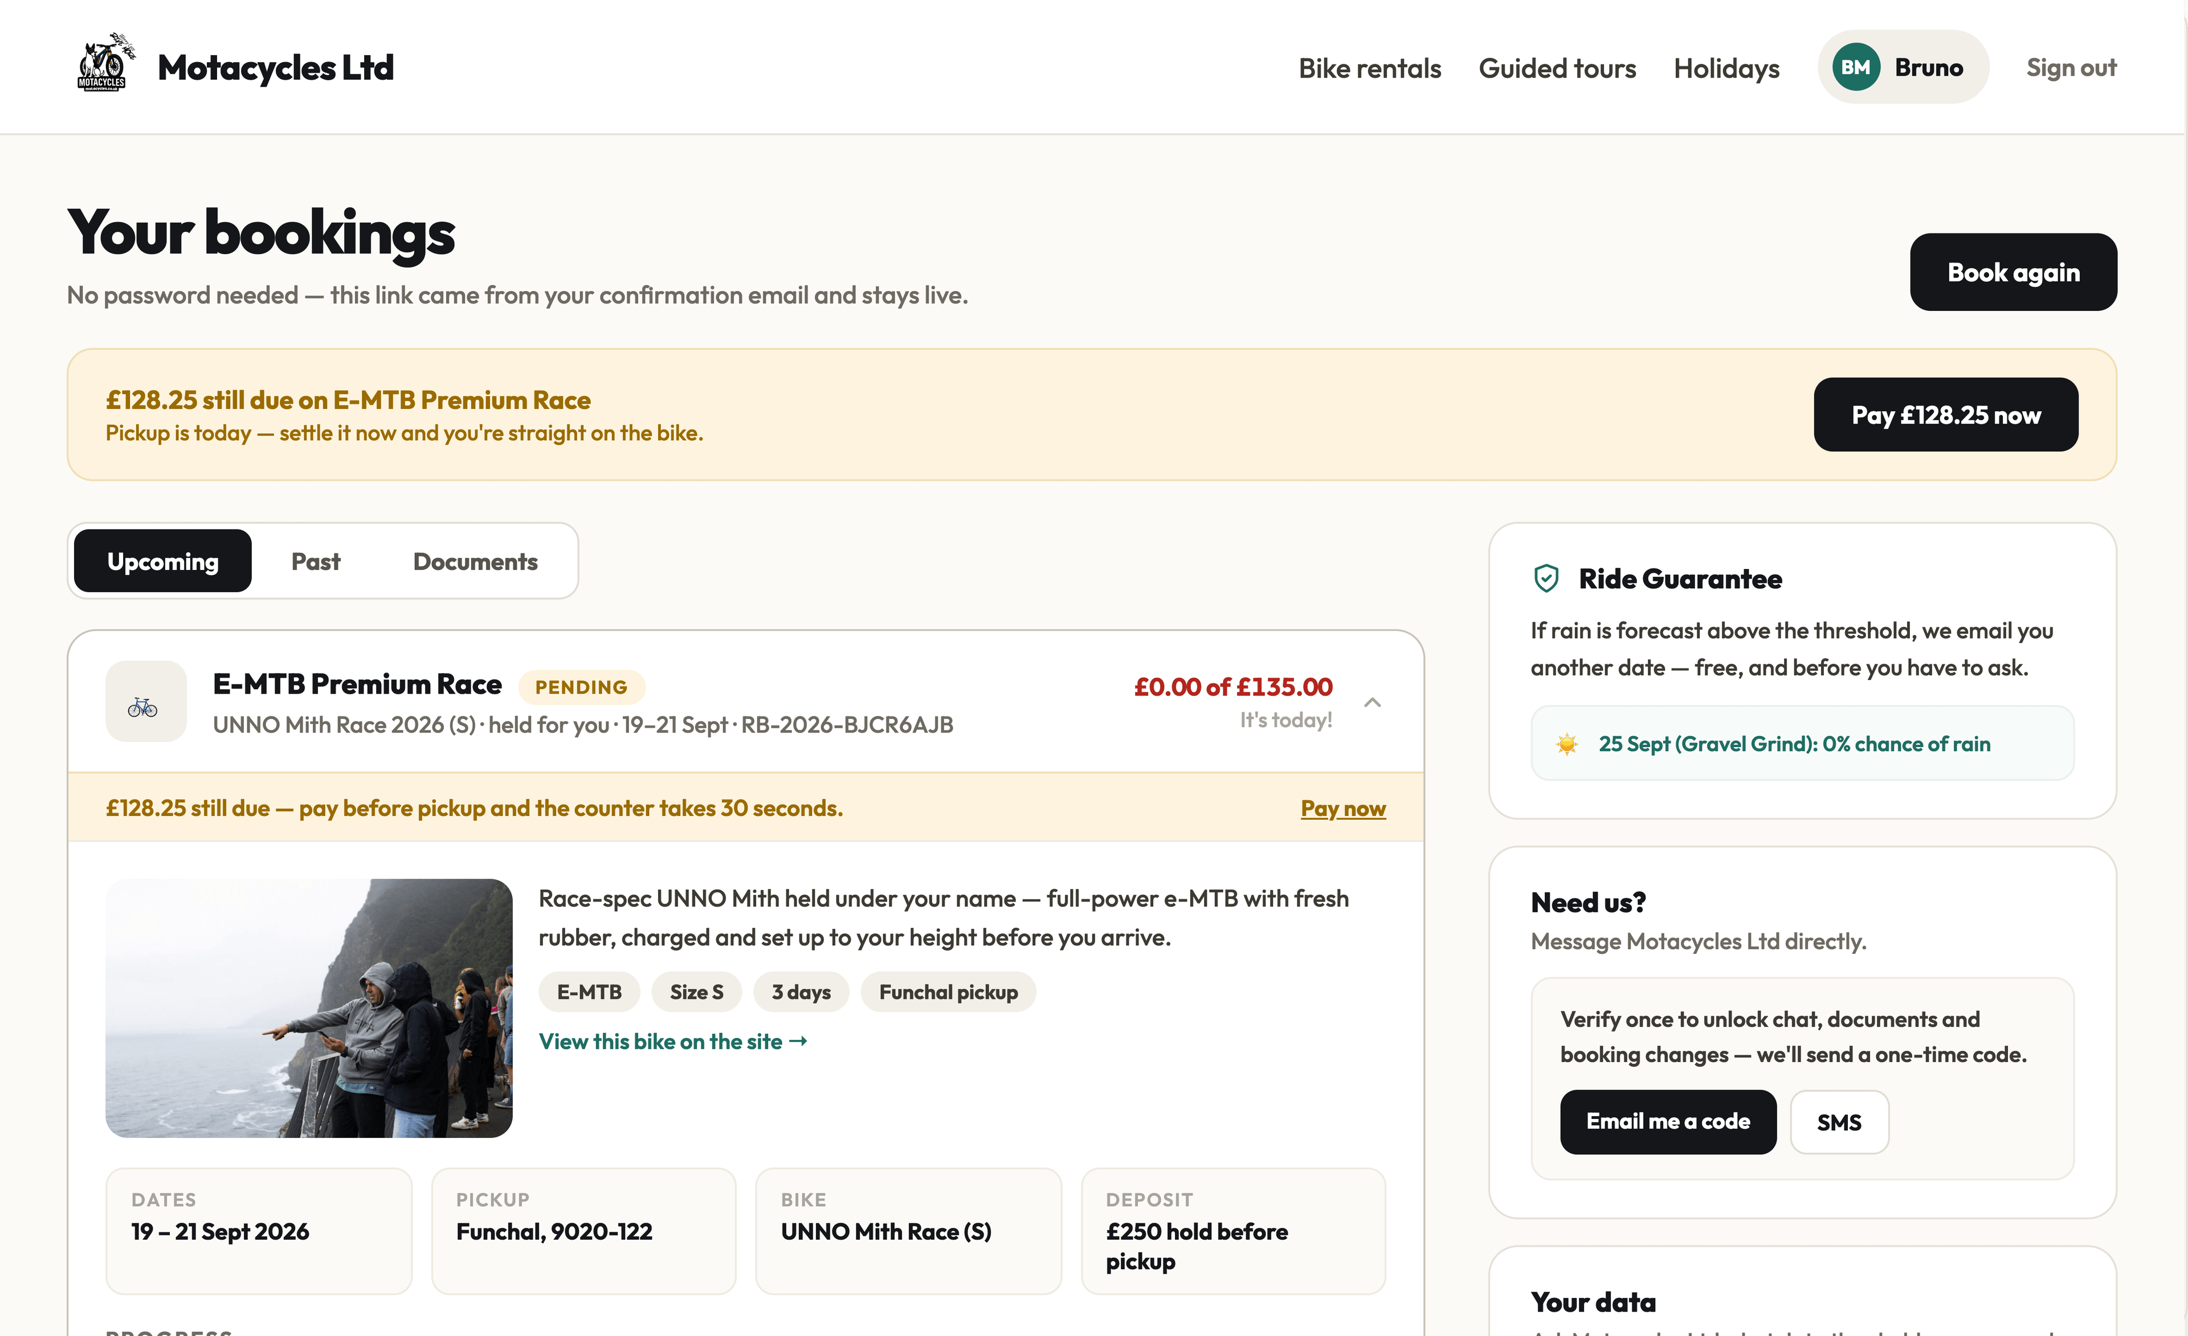Click the Size S tag chip
Screen dimensions: 2188x1336
click(697, 991)
